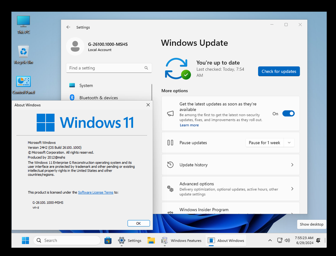Close the About Windows dialog
Screen dimensions: 336x256
point(148,105)
